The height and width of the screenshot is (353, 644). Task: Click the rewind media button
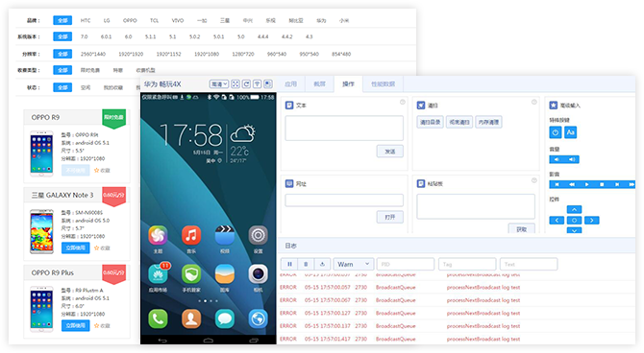click(572, 184)
